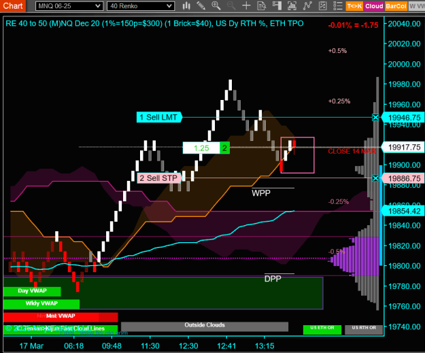Toggle the Tenkan-Kijun Fast Cloud Lines button
This screenshot has width=425, height=353.
(61, 329)
